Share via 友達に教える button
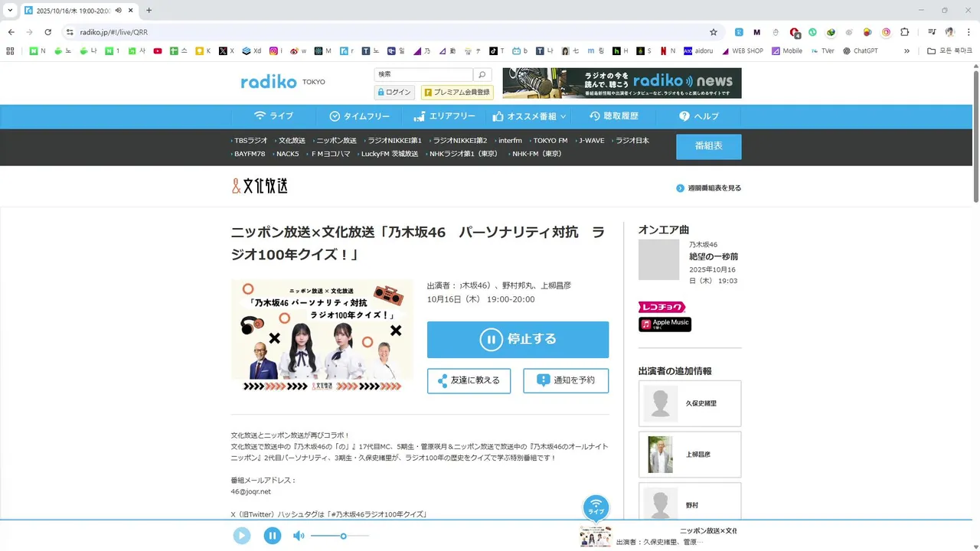 click(x=469, y=380)
